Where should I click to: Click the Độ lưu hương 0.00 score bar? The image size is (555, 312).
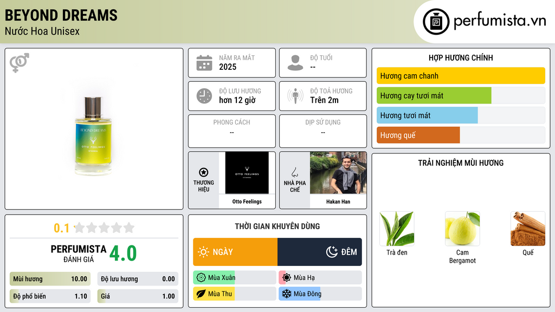(138, 279)
